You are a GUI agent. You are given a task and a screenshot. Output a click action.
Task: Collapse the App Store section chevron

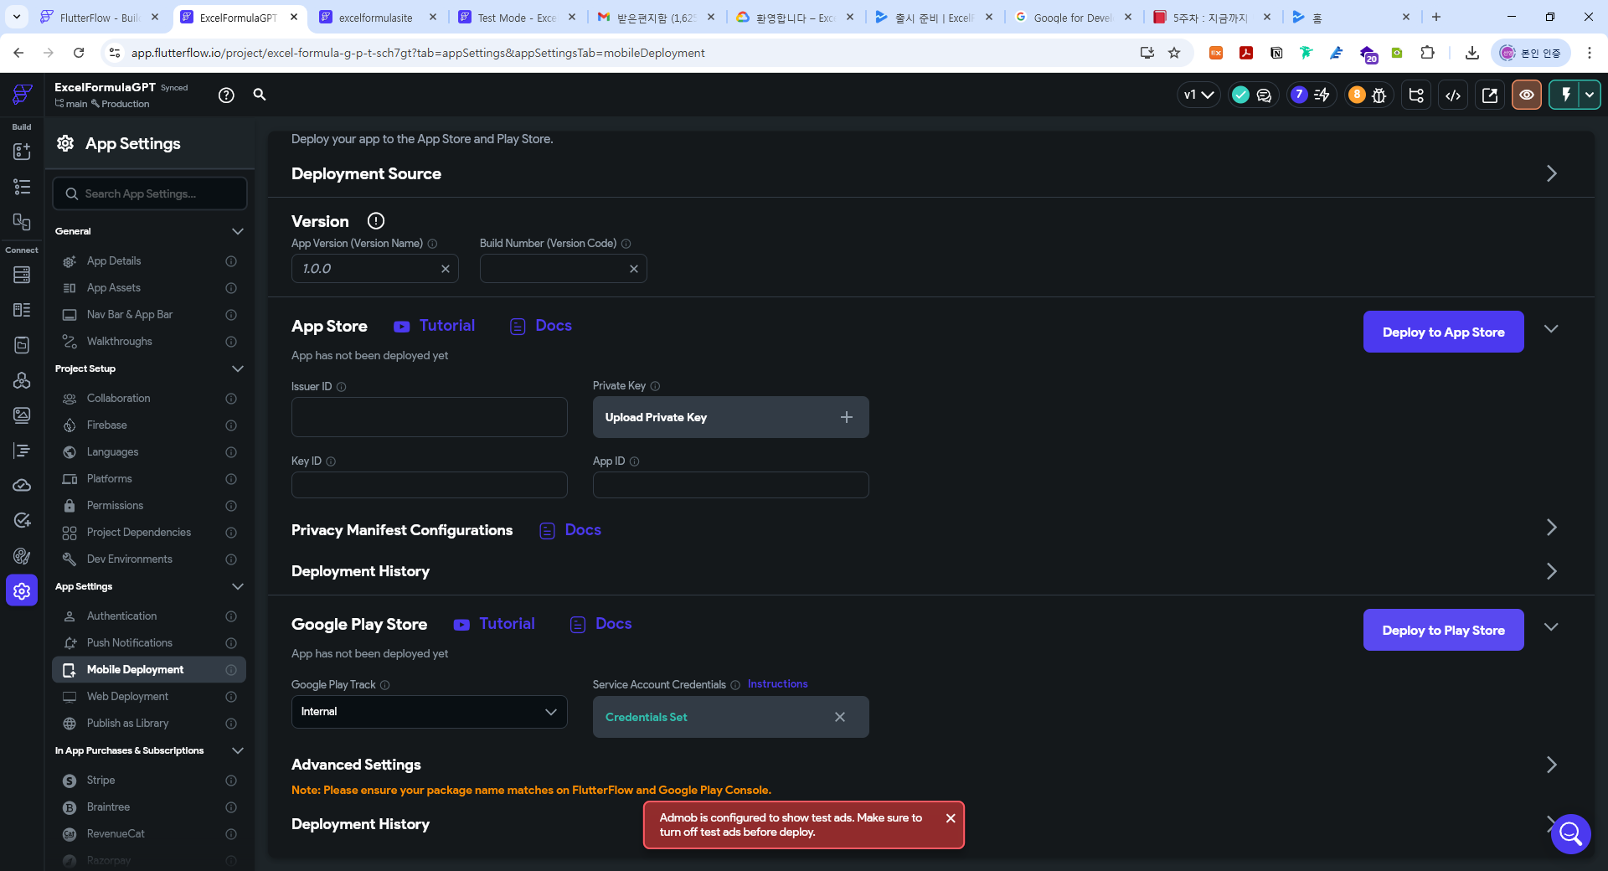(x=1551, y=329)
